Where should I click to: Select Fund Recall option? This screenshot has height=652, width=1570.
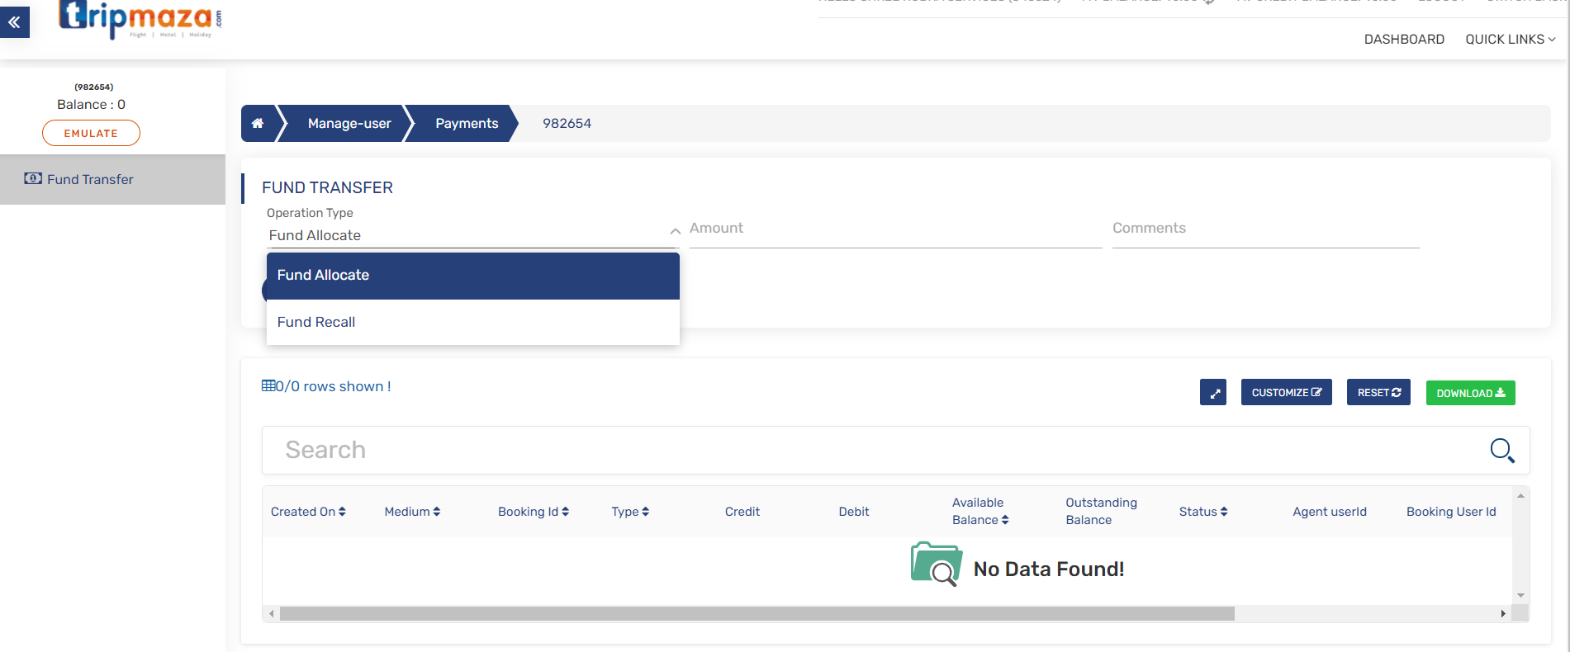tap(316, 322)
